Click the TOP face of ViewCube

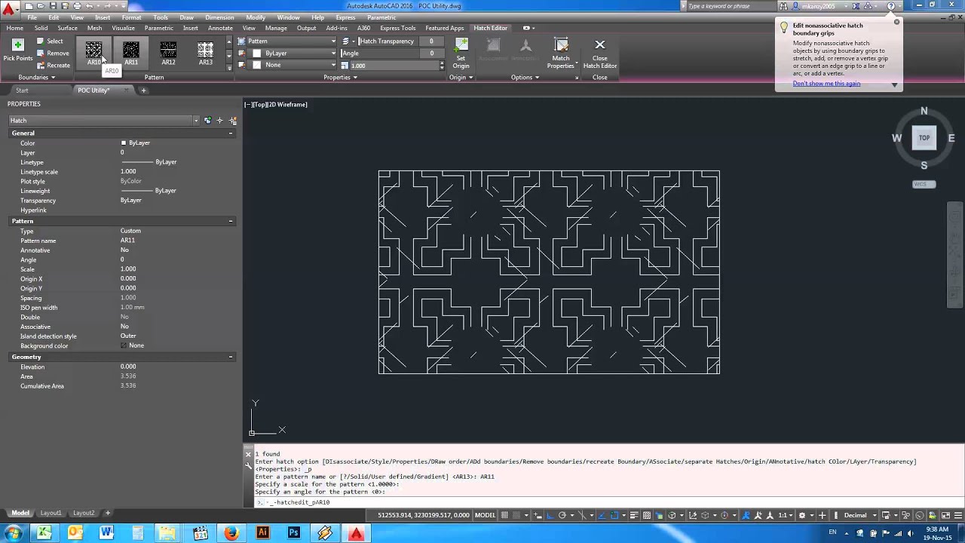[924, 138]
